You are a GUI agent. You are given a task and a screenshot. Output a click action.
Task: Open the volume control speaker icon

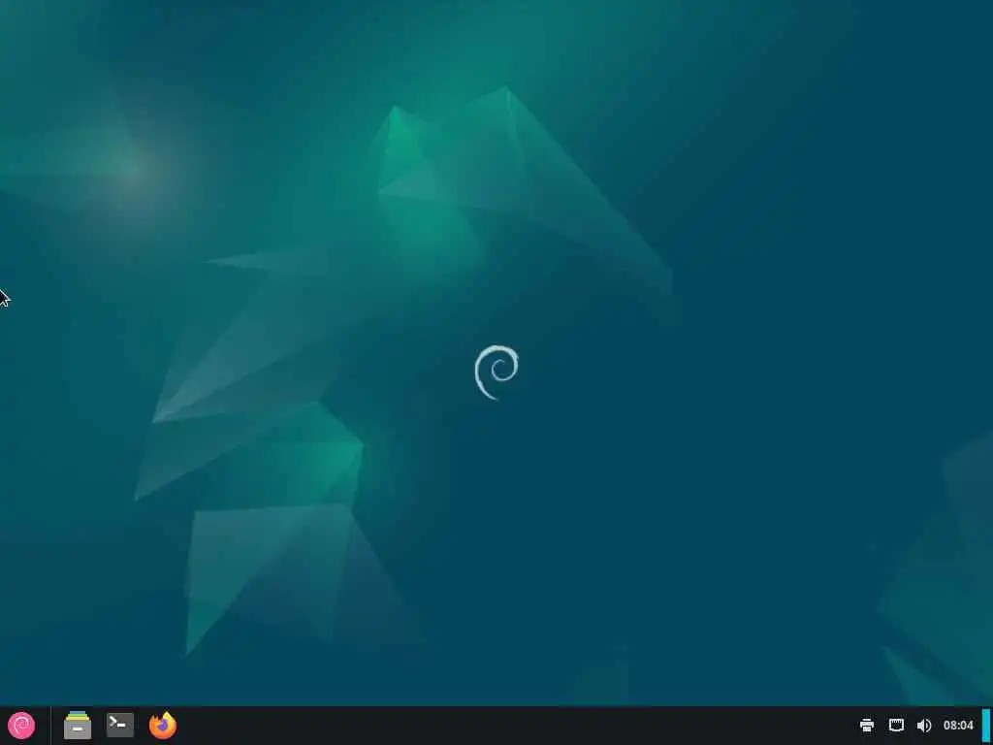[x=924, y=726]
